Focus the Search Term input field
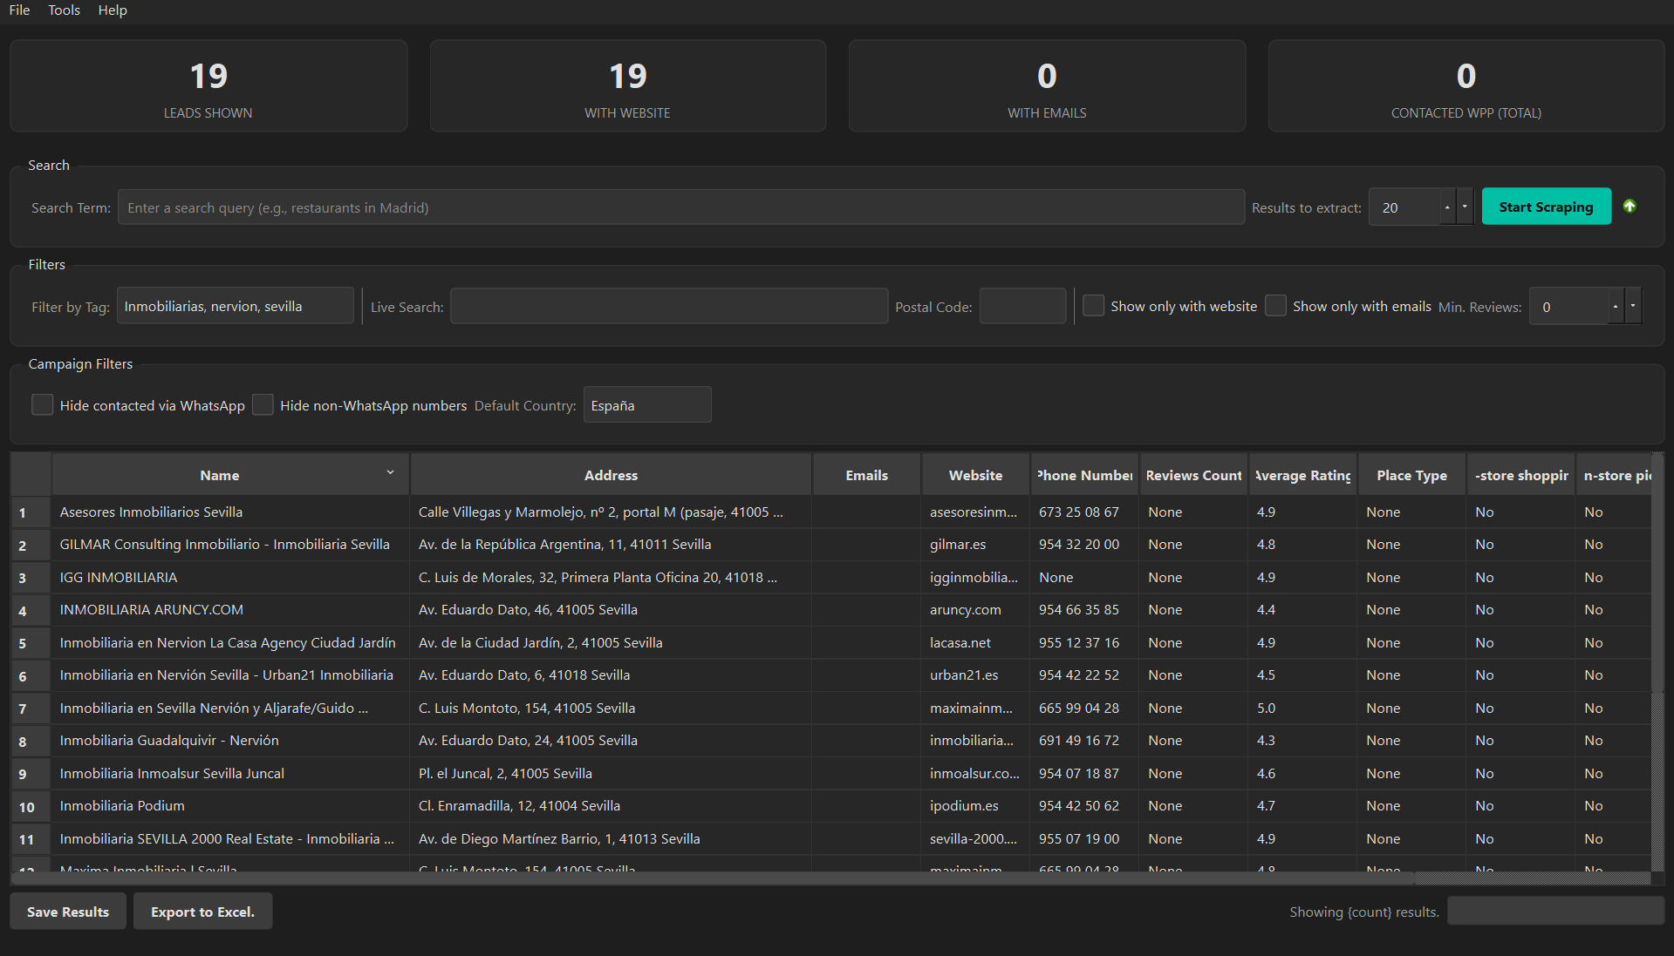Screen dimensions: 1674x956 681,207
